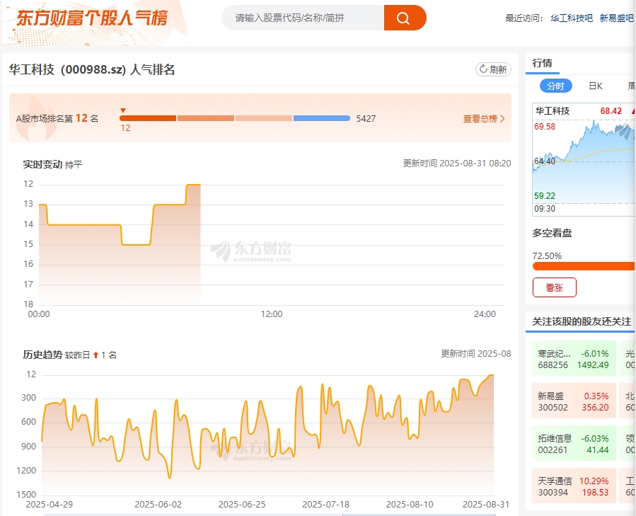Click the 59.22 low price label
This screenshot has width=636, height=516.
tap(544, 195)
